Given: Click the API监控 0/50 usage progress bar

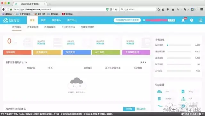Looking at the screenshot, I should tap(179, 71).
